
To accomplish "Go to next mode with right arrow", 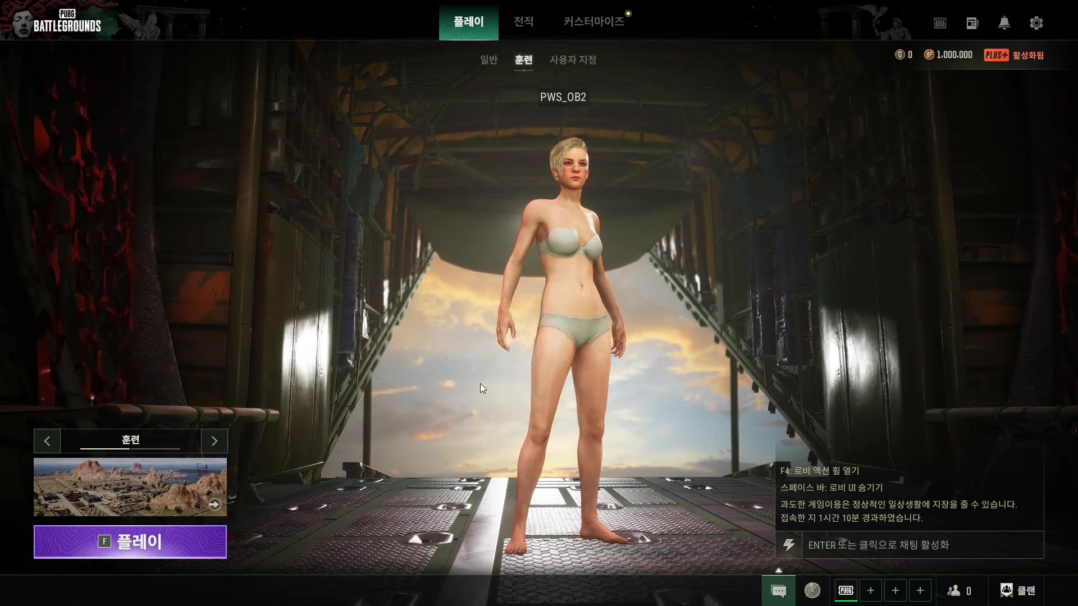I will coord(214,441).
